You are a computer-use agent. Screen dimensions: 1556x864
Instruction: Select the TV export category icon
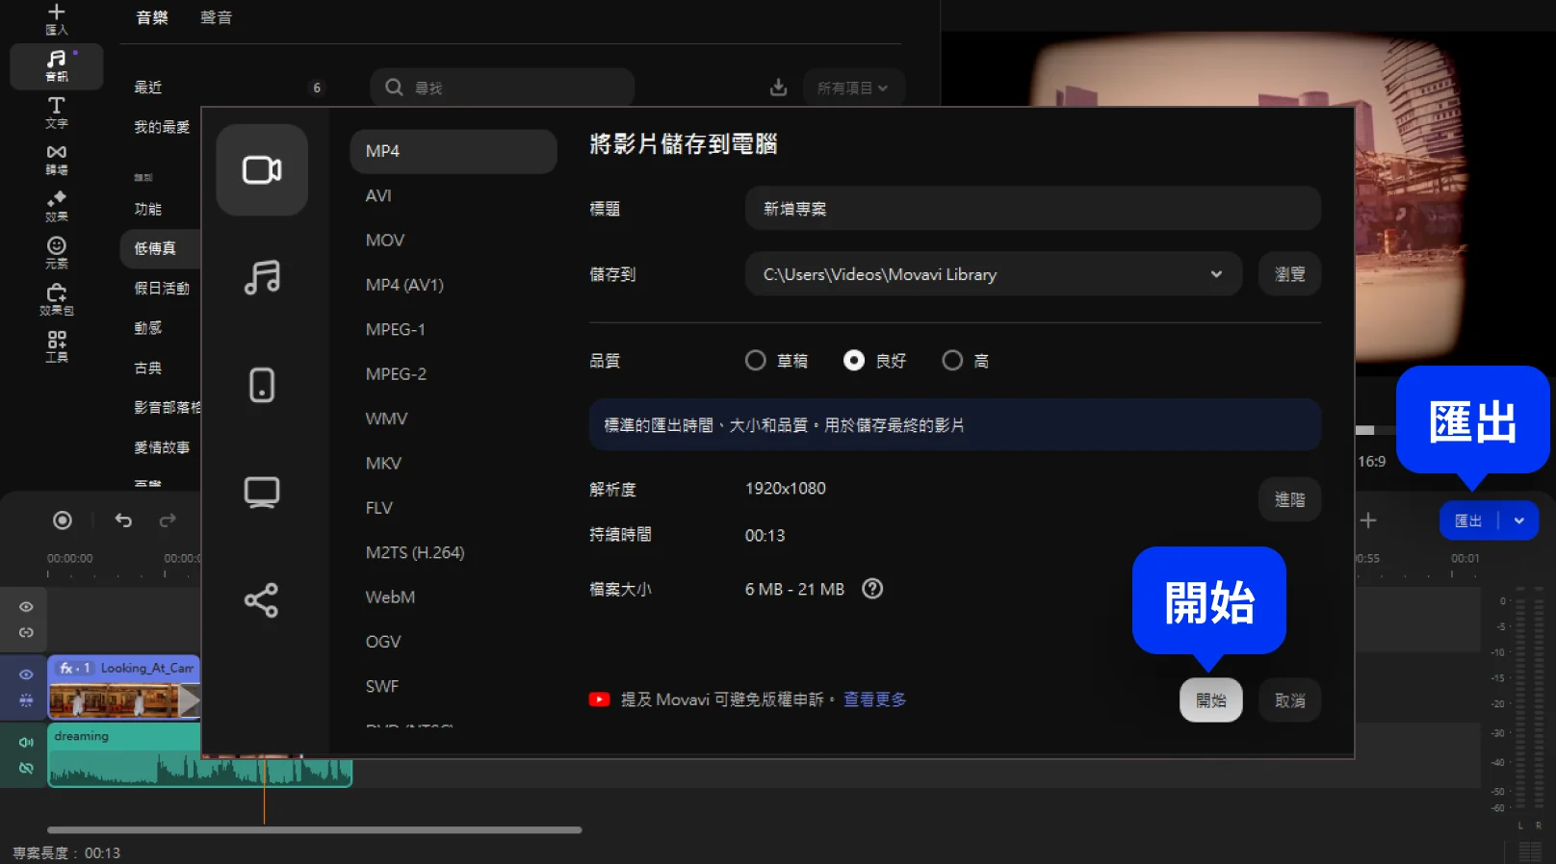pyautogui.click(x=262, y=493)
